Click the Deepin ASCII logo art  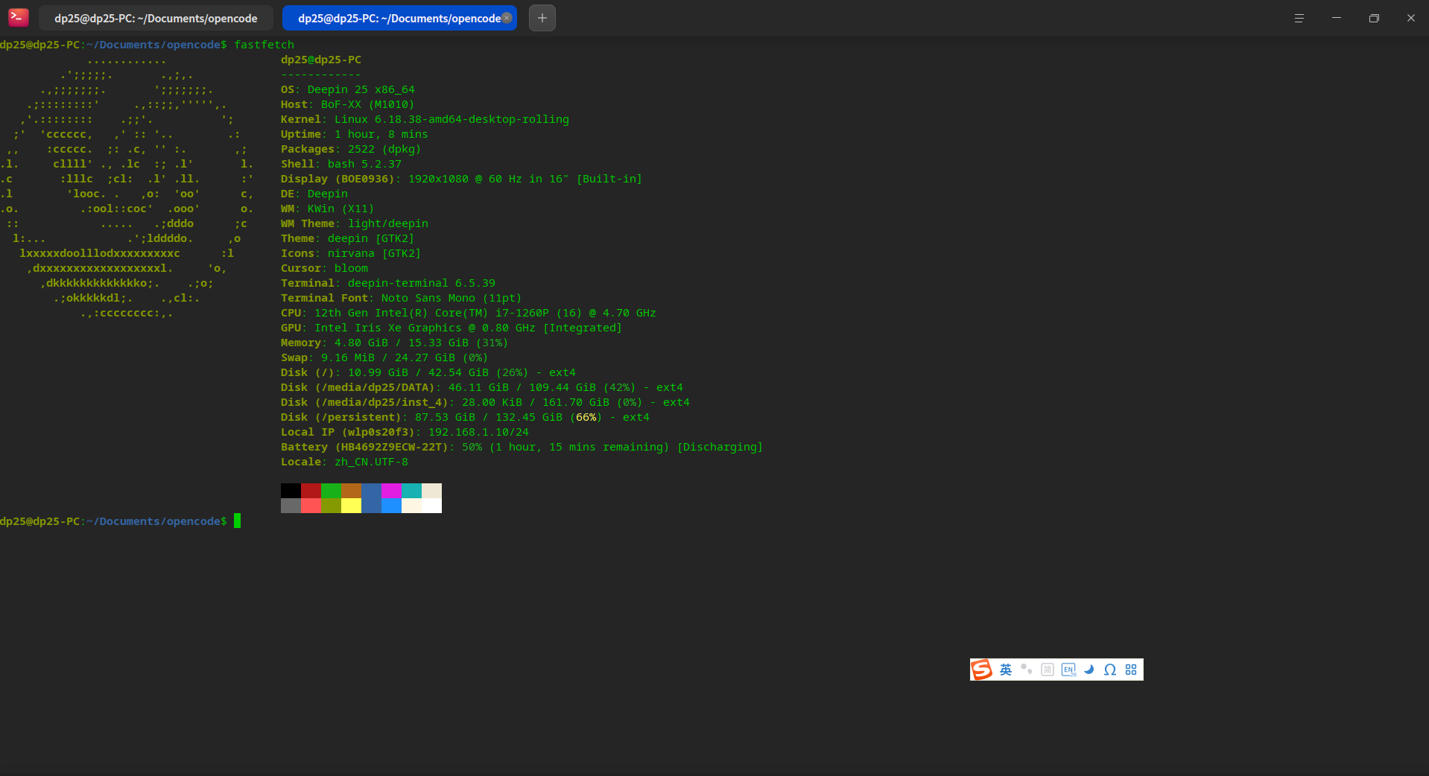pos(127,186)
